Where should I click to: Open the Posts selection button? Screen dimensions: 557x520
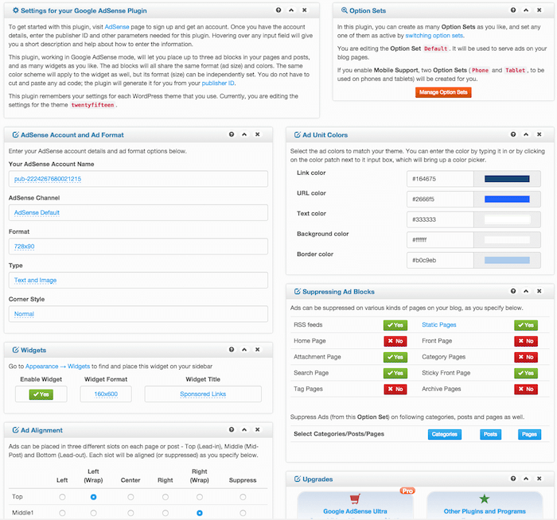pos(490,434)
